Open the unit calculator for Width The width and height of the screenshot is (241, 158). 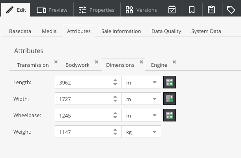(170, 99)
